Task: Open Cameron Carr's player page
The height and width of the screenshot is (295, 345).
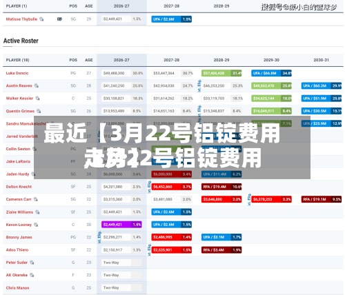Action: (19, 199)
